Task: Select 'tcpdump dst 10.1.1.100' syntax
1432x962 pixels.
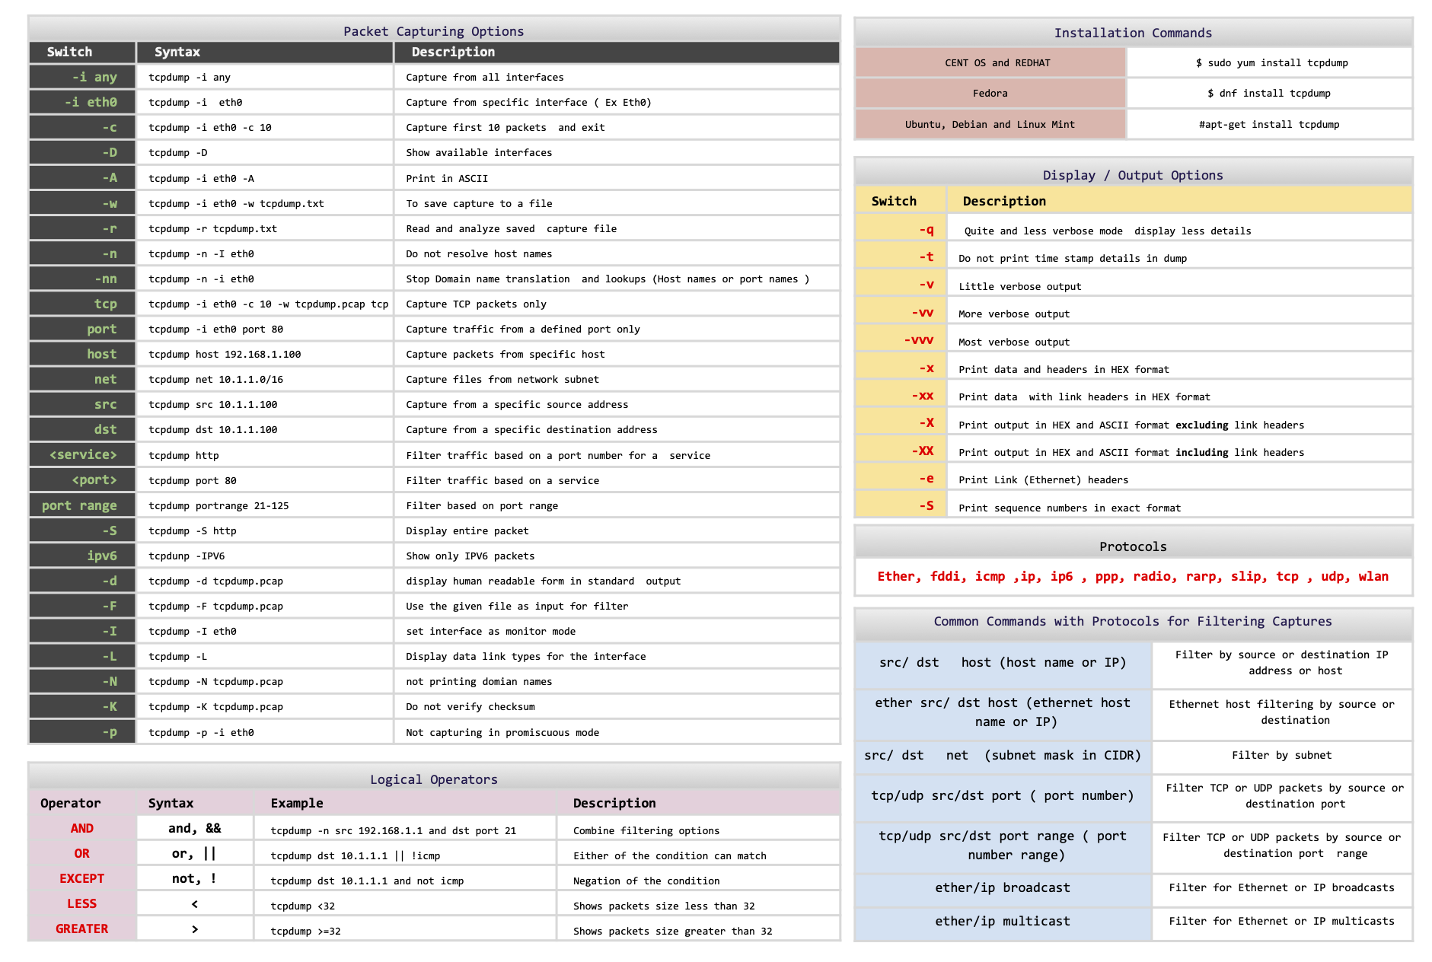Action: pyautogui.click(x=212, y=430)
